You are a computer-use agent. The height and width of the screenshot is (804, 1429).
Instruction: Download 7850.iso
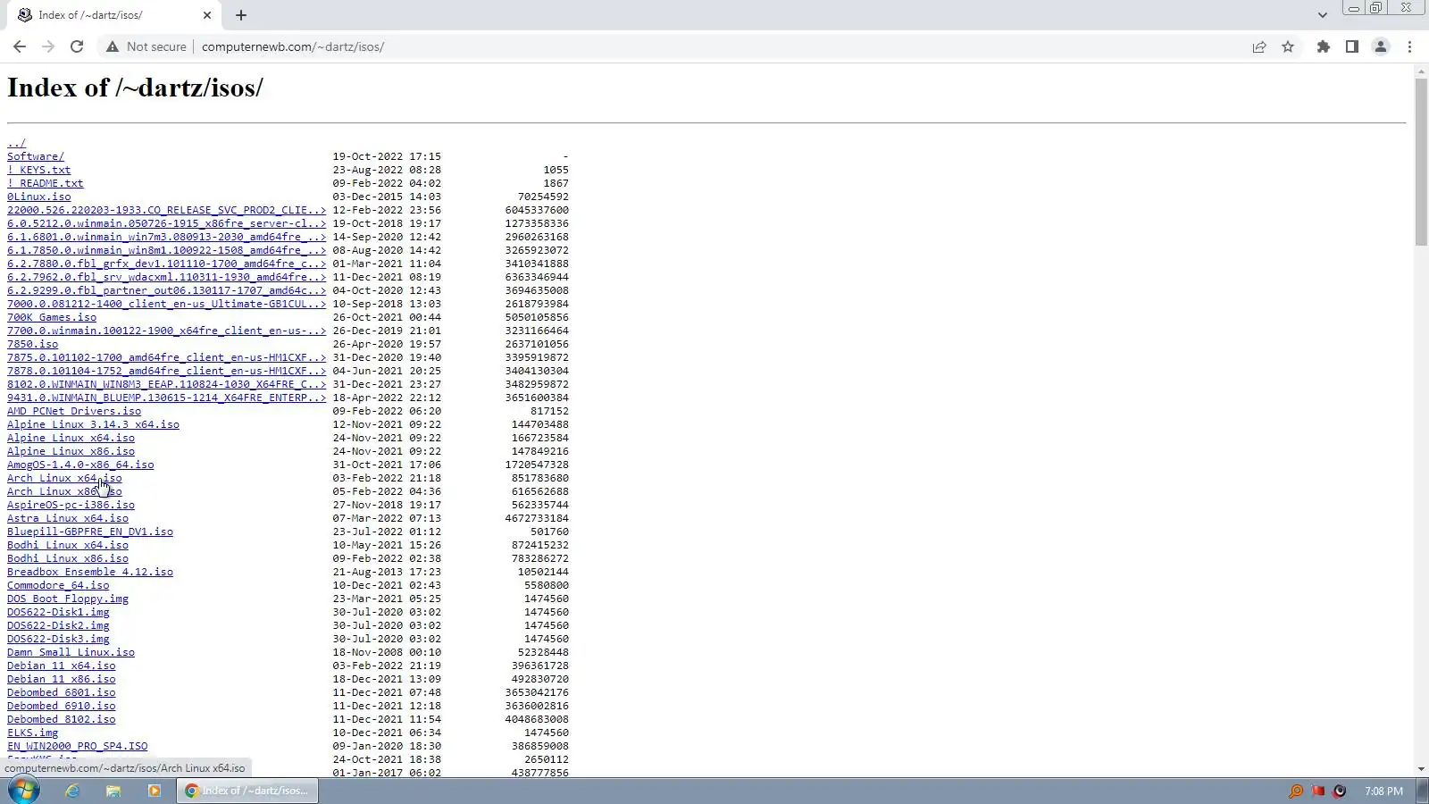(x=32, y=344)
